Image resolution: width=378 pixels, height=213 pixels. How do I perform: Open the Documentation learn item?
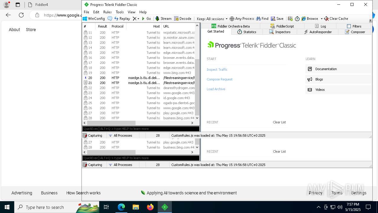pos(338,69)
